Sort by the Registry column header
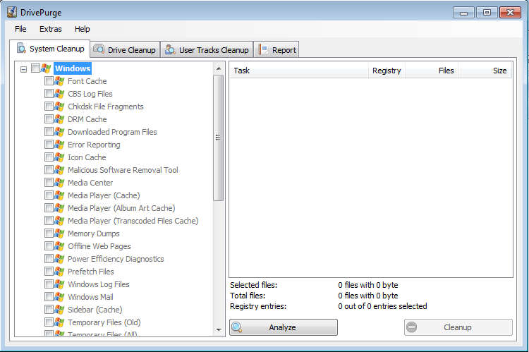 [x=387, y=71]
